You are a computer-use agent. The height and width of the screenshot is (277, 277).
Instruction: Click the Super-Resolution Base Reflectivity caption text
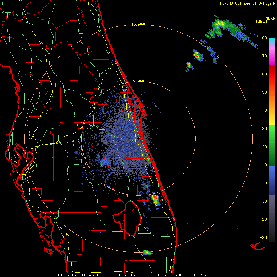click(x=138, y=275)
